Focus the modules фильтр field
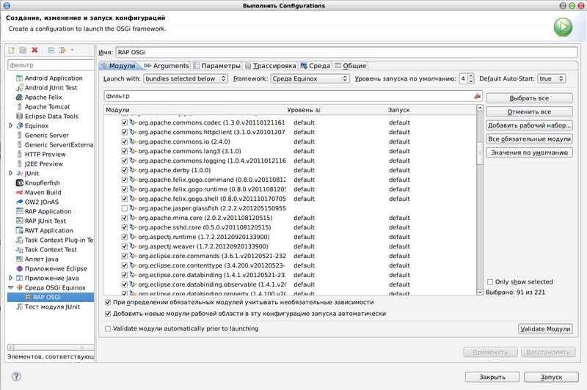This screenshot has height=390, width=587. point(293,96)
